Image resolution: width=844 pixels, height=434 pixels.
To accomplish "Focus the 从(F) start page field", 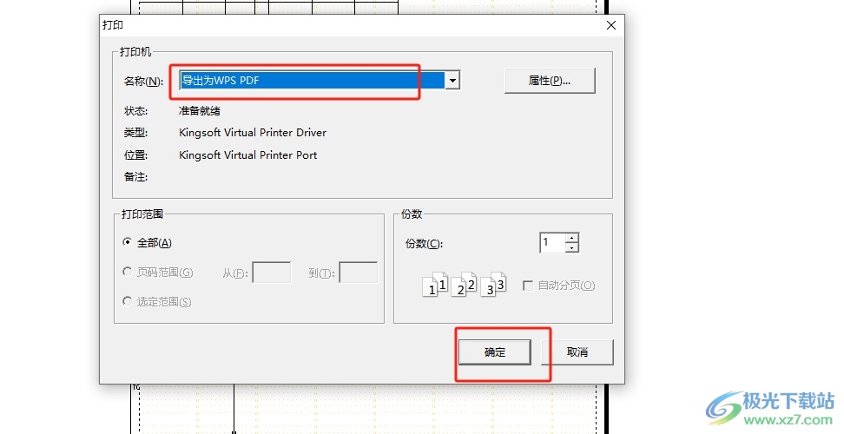I will [x=272, y=273].
